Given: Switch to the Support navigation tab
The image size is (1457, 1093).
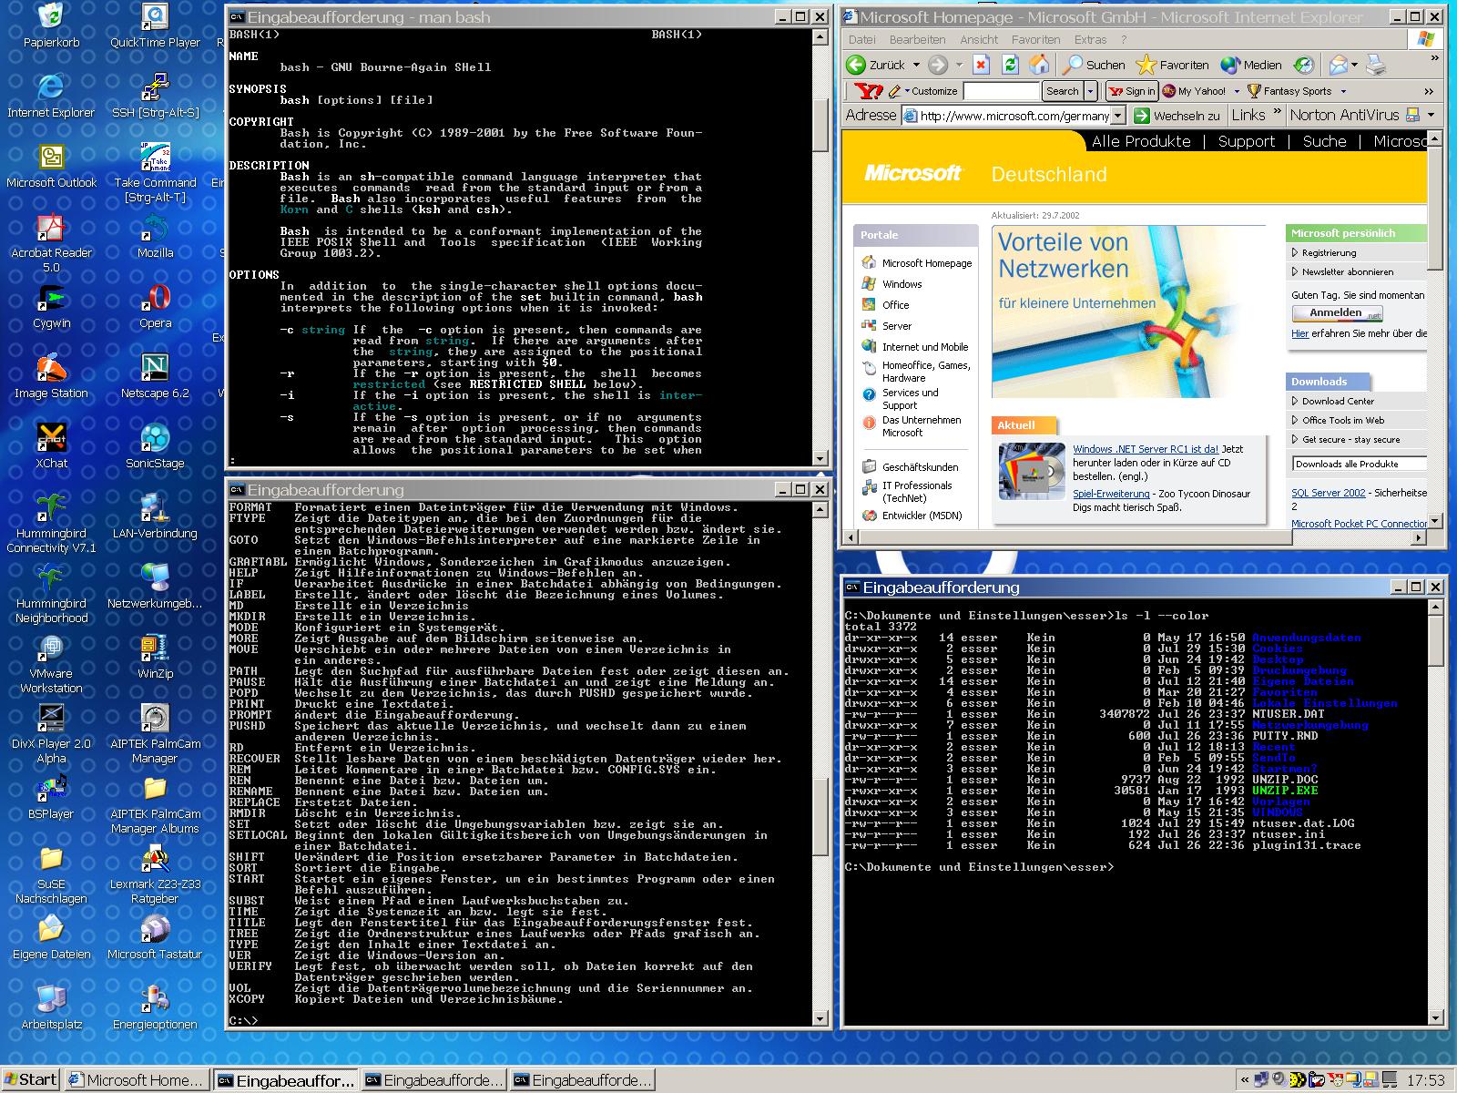Looking at the screenshot, I should pyautogui.click(x=1247, y=141).
